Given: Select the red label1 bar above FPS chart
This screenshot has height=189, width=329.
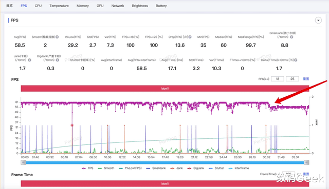Looking at the screenshot, I should tap(165, 89).
